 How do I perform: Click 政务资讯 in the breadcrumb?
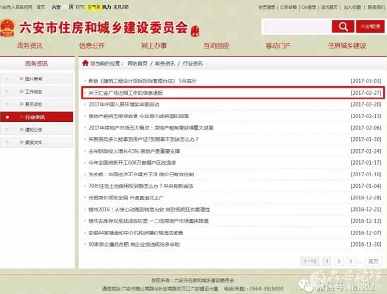pyautogui.click(x=165, y=64)
